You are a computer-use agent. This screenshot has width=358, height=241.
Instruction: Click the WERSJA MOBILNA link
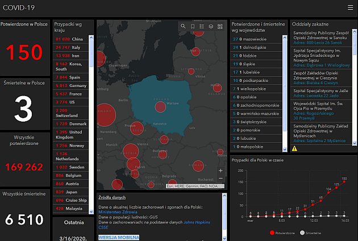click(119, 238)
